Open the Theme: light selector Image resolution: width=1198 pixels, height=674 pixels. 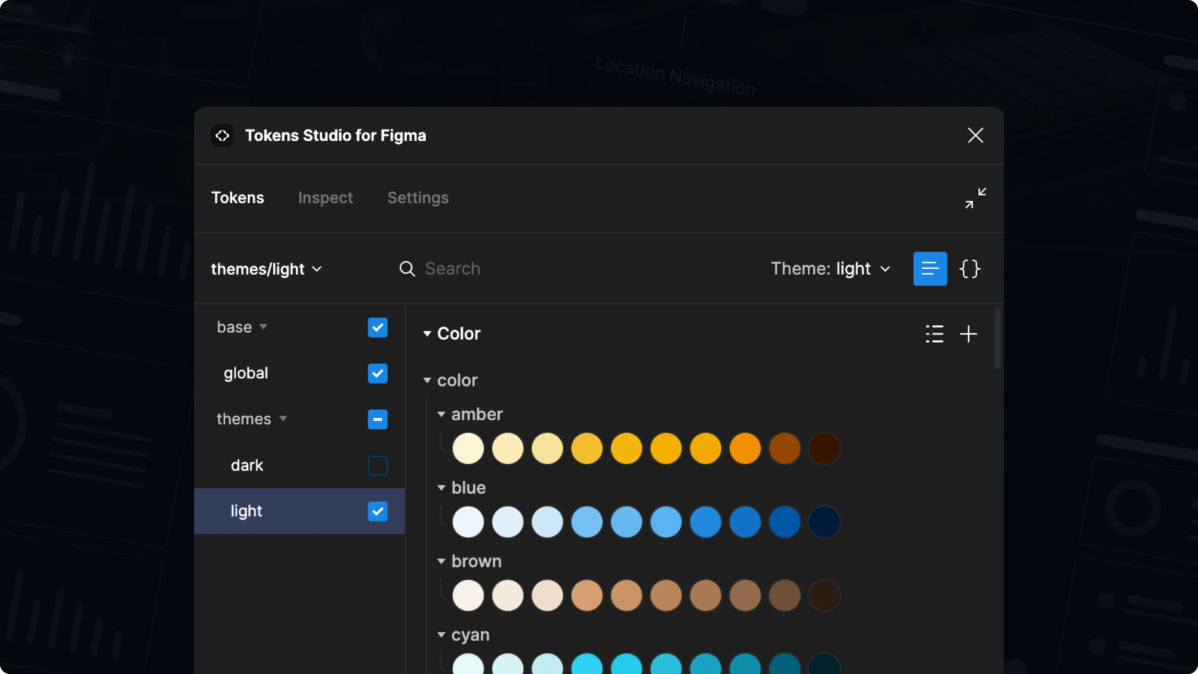pyautogui.click(x=830, y=269)
